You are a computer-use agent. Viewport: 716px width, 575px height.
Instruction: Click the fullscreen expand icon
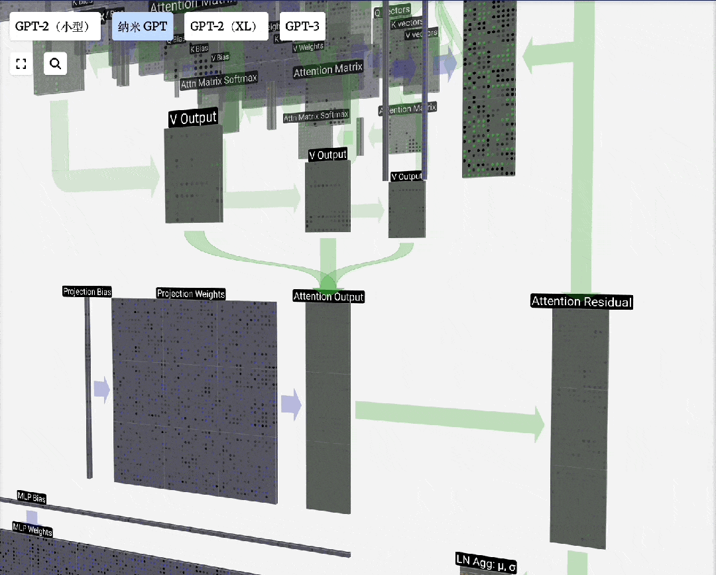point(21,64)
